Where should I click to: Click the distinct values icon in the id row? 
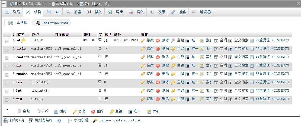pyautogui.click(x=252, y=41)
